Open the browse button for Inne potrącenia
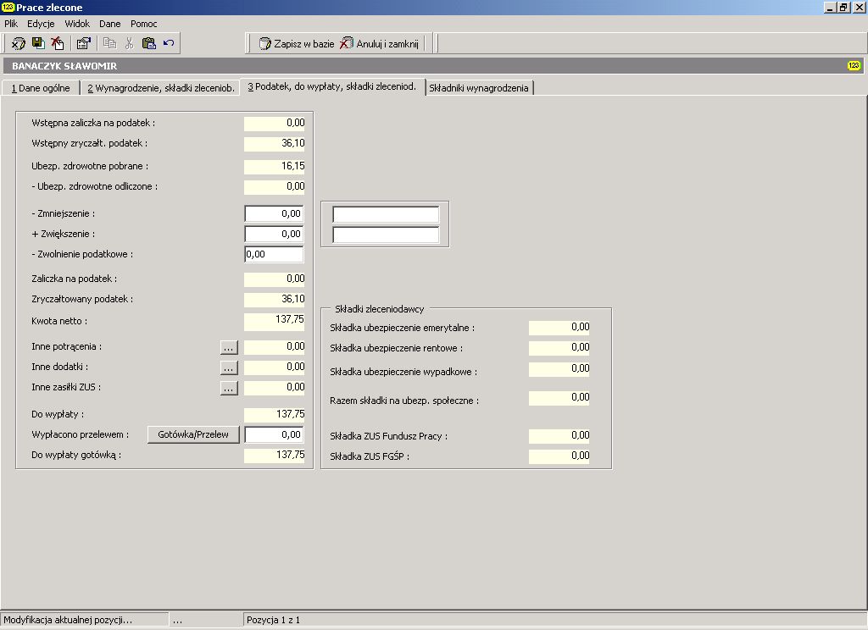 tap(229, 347)
